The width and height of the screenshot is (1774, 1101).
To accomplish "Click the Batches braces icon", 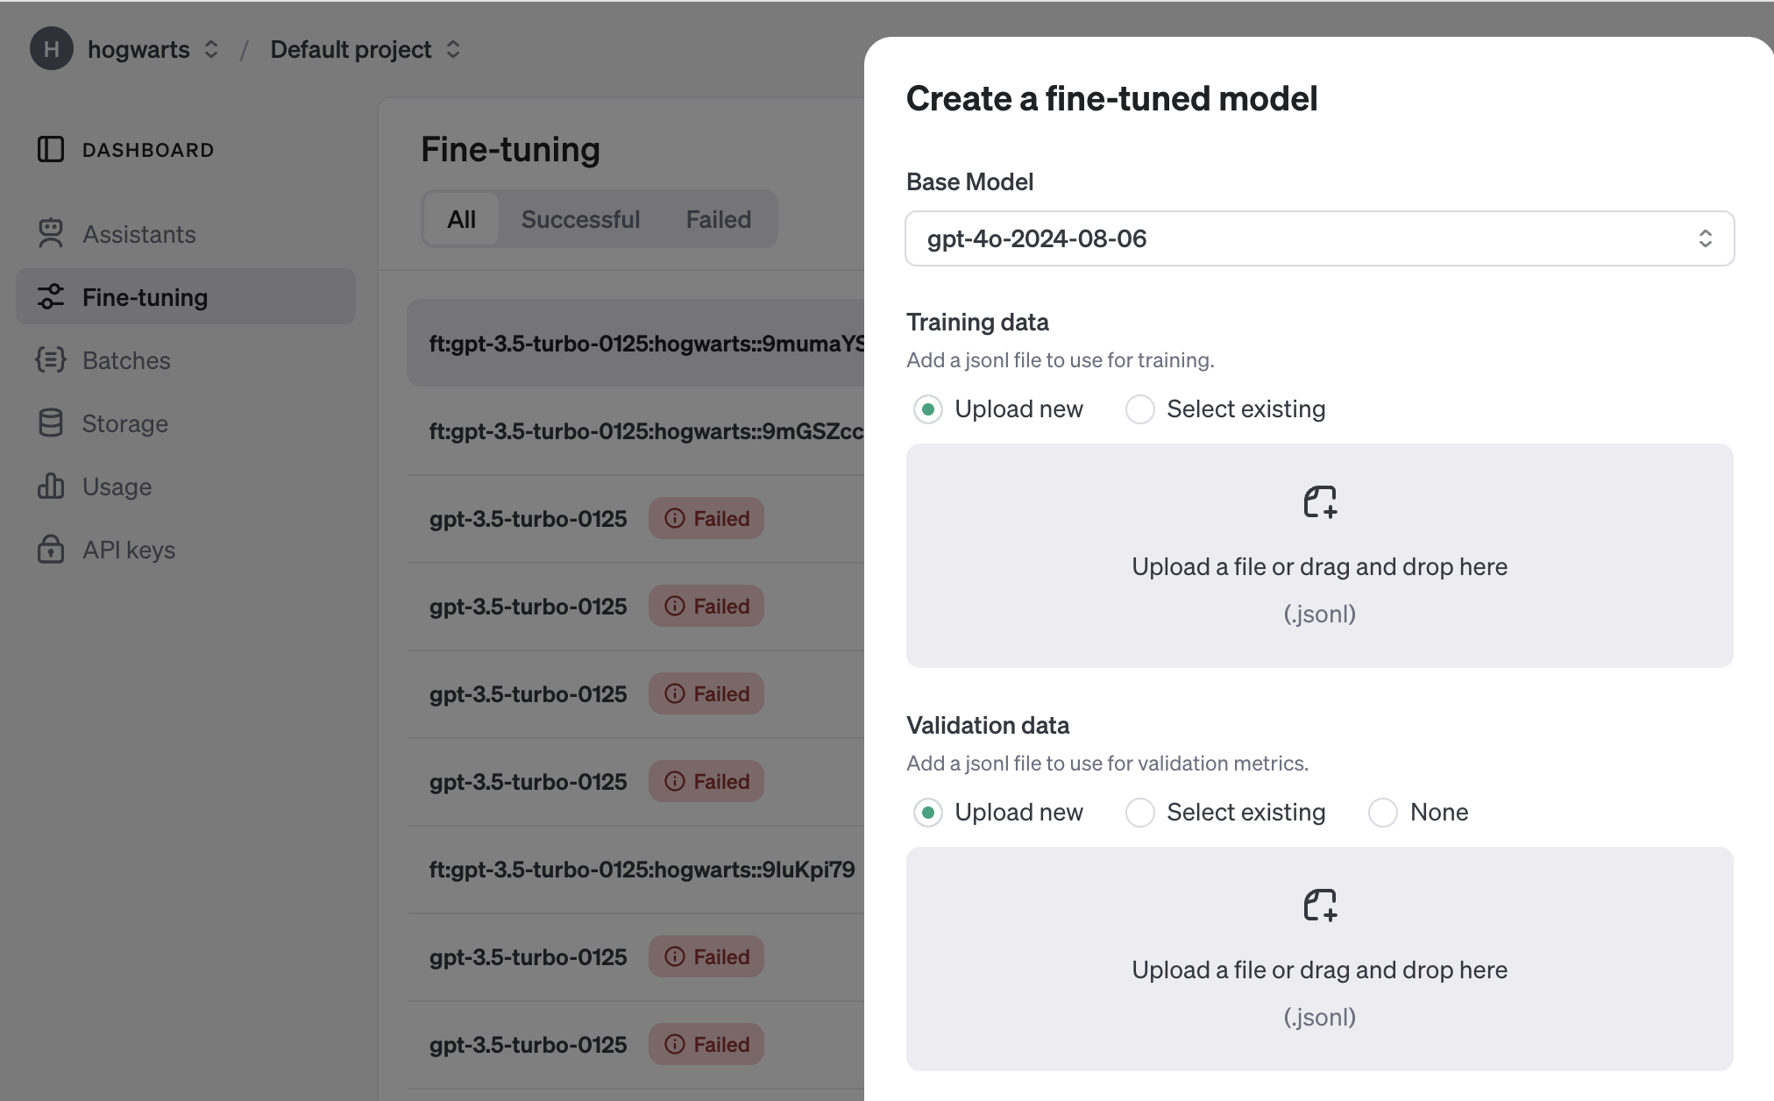I will [x=51, y=359].
